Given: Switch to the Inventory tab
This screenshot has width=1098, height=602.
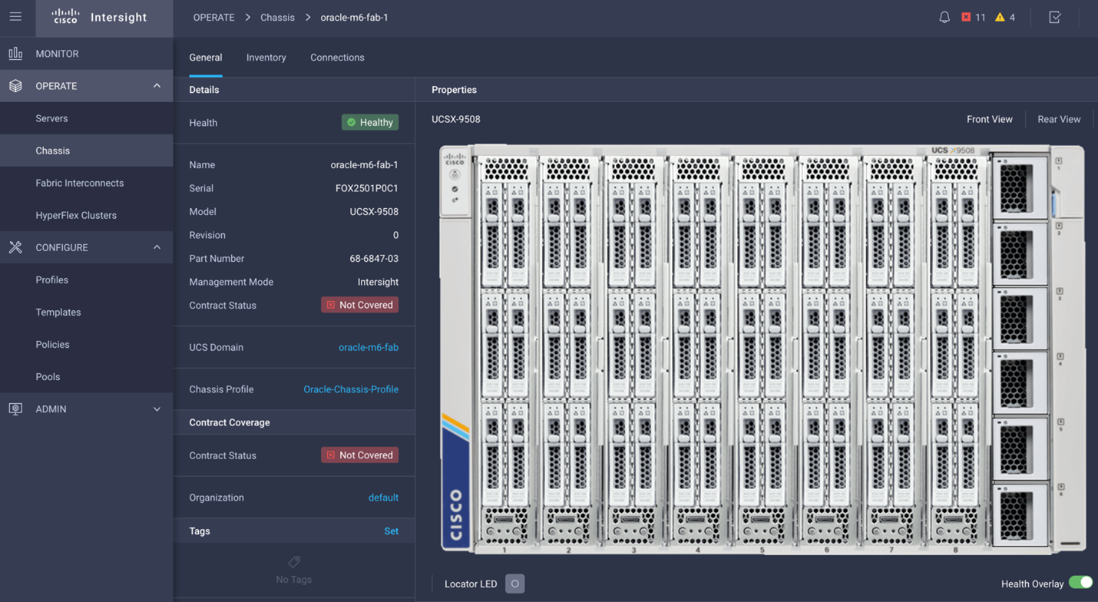Looking at the screenshot, I should [x=266, y=58].
